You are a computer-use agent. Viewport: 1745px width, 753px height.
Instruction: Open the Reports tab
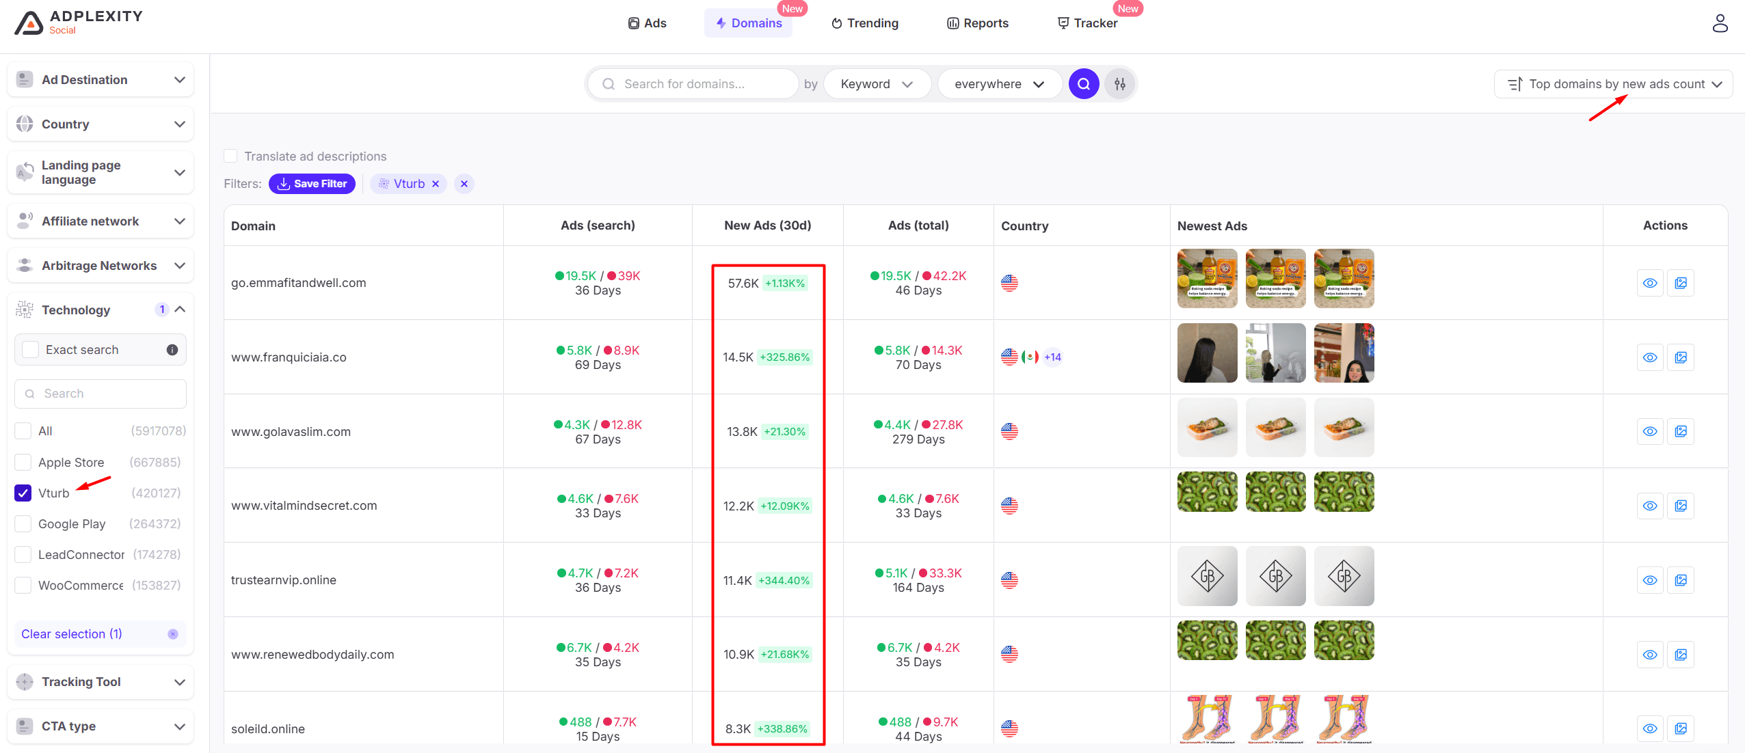(978, 23)
